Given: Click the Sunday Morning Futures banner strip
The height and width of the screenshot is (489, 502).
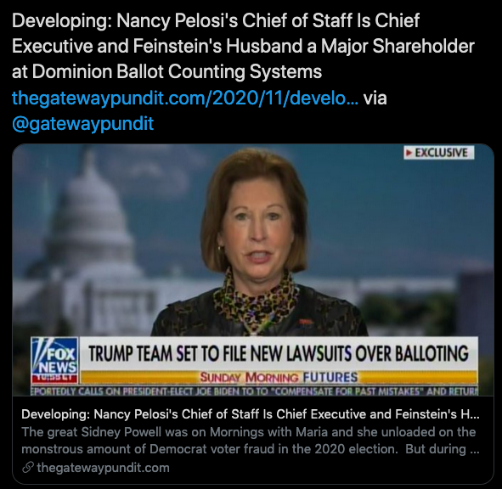Looking at the screenshot, I should coord(279,377).
